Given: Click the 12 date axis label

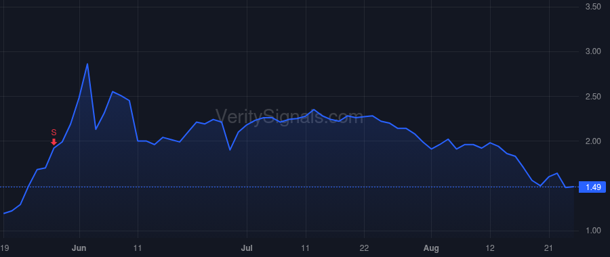Looking at the screenshot, I should 490,248.
